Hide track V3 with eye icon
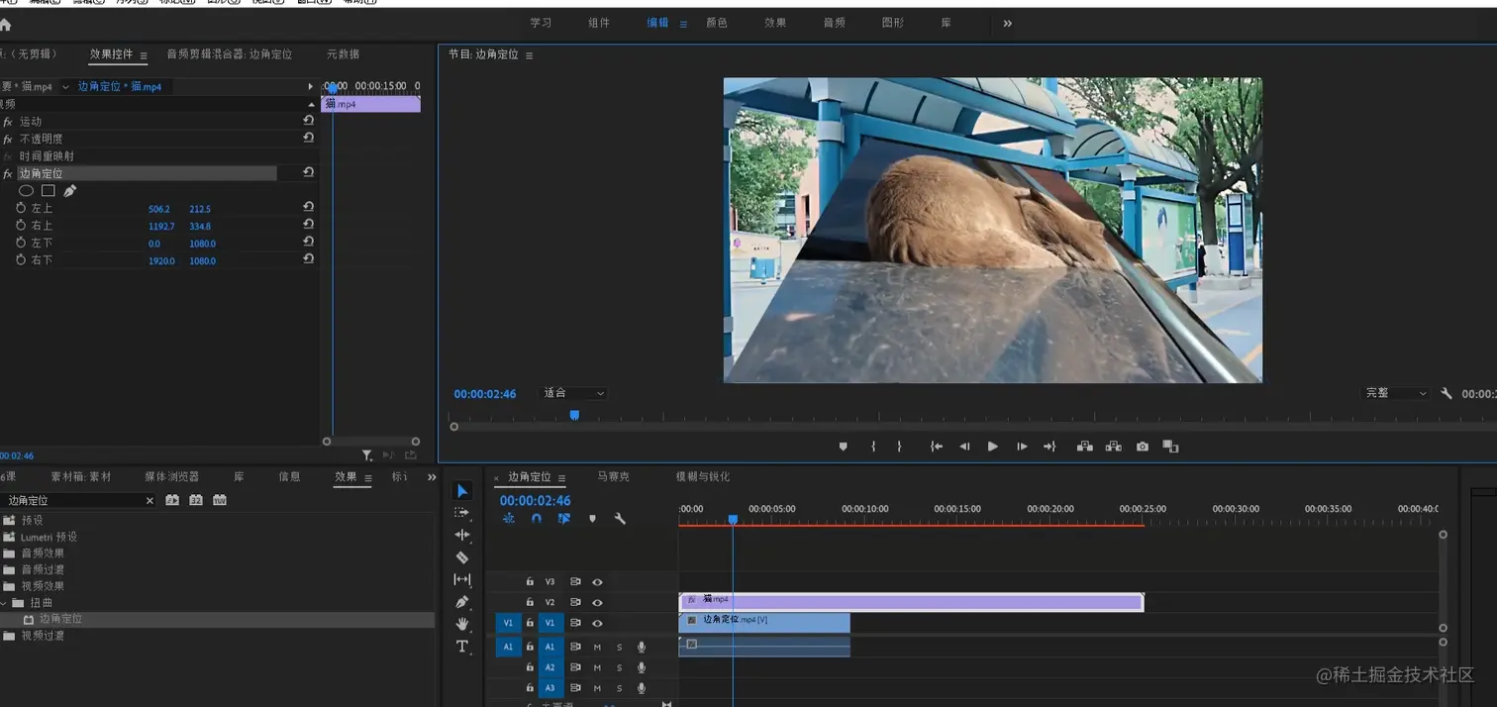Viewport: 1497px width, 707px height. [597, 582]
